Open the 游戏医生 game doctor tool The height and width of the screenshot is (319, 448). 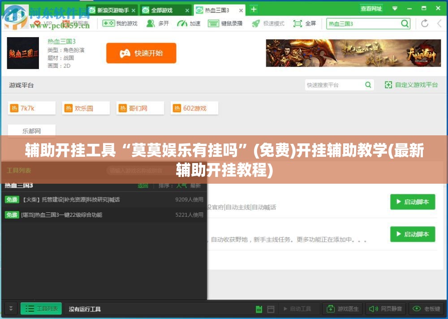342,309
